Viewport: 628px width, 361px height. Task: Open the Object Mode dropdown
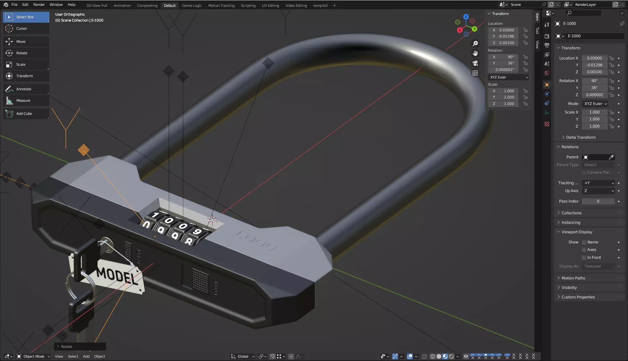(33, 356)
